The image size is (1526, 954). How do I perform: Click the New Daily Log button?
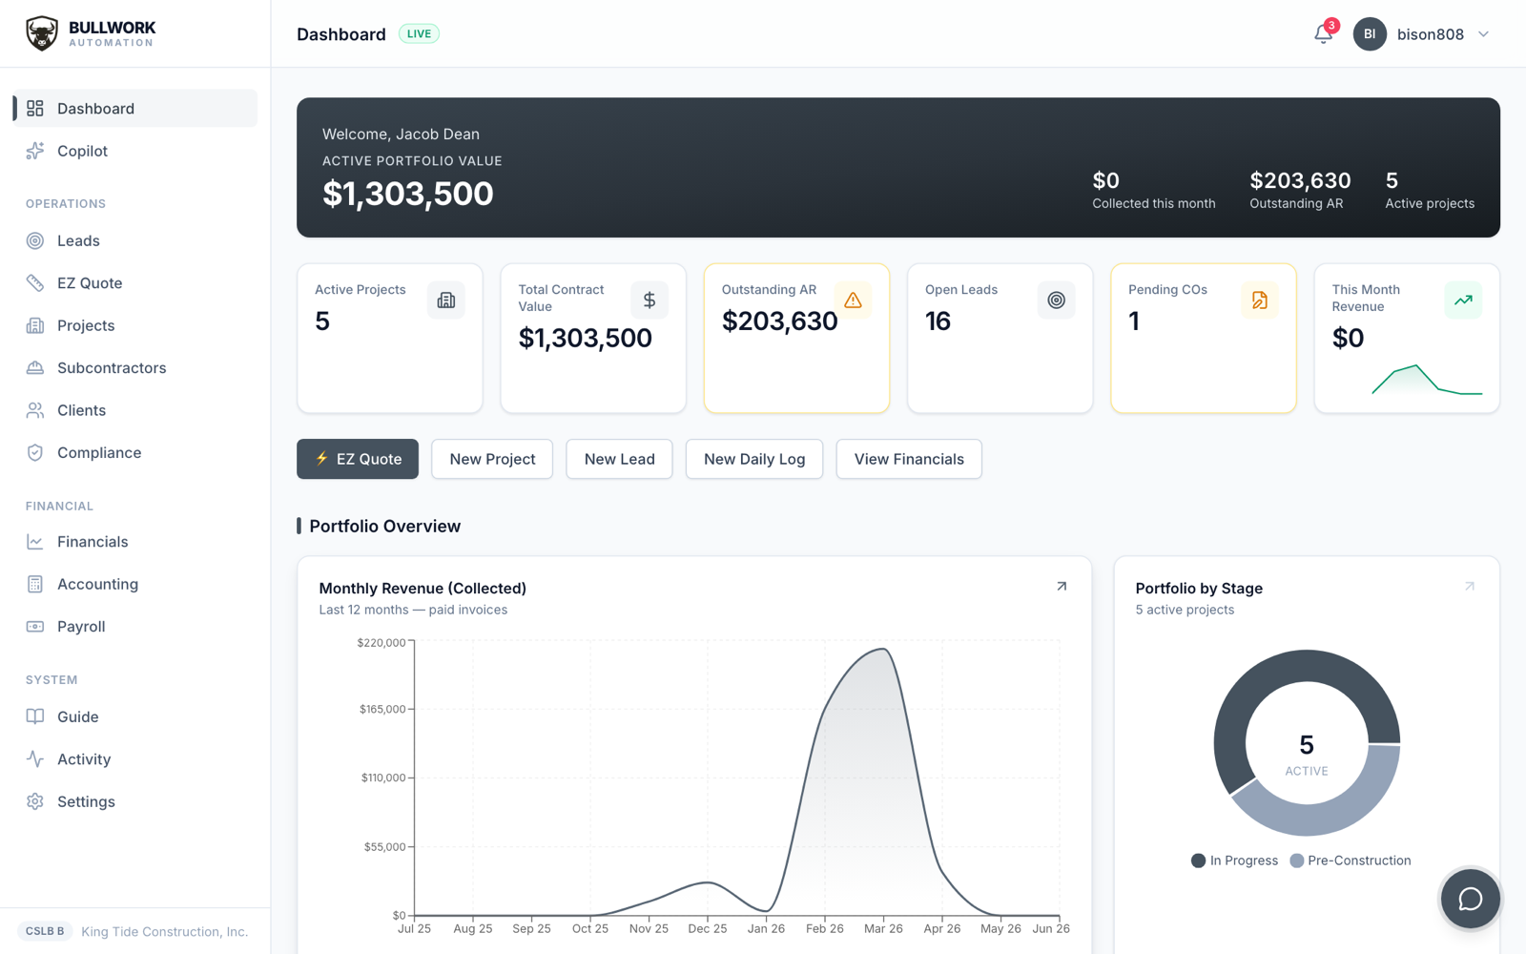coord(754,459)
